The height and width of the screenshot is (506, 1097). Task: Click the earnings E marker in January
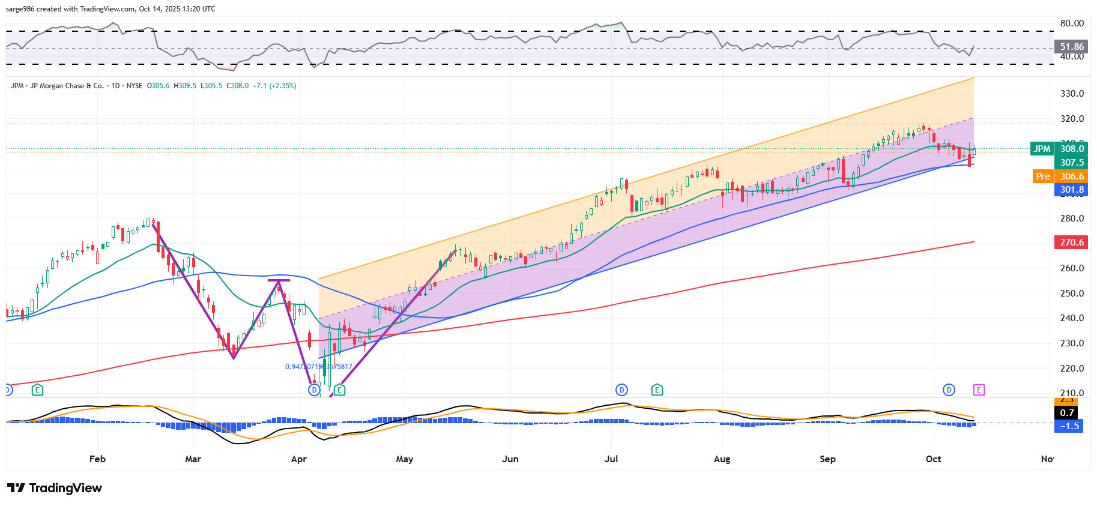tap(37, 390)
